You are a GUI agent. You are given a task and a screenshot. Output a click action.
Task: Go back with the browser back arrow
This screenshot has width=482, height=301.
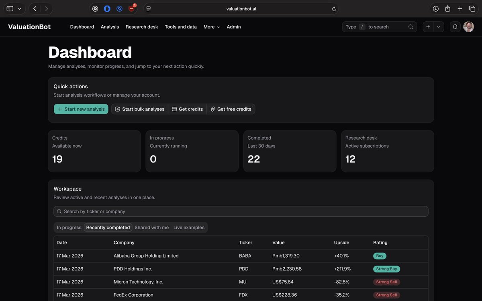tap(35, 8)
